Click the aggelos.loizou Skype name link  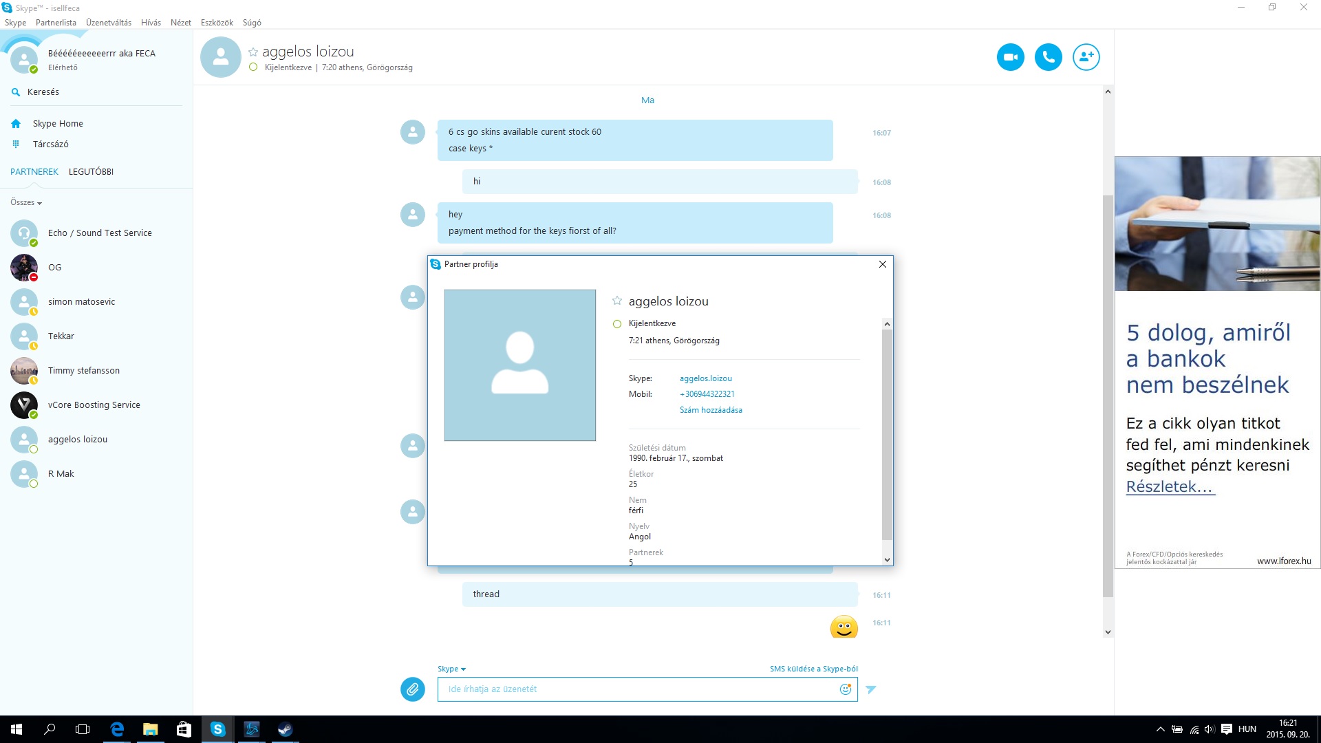[705, 378]
